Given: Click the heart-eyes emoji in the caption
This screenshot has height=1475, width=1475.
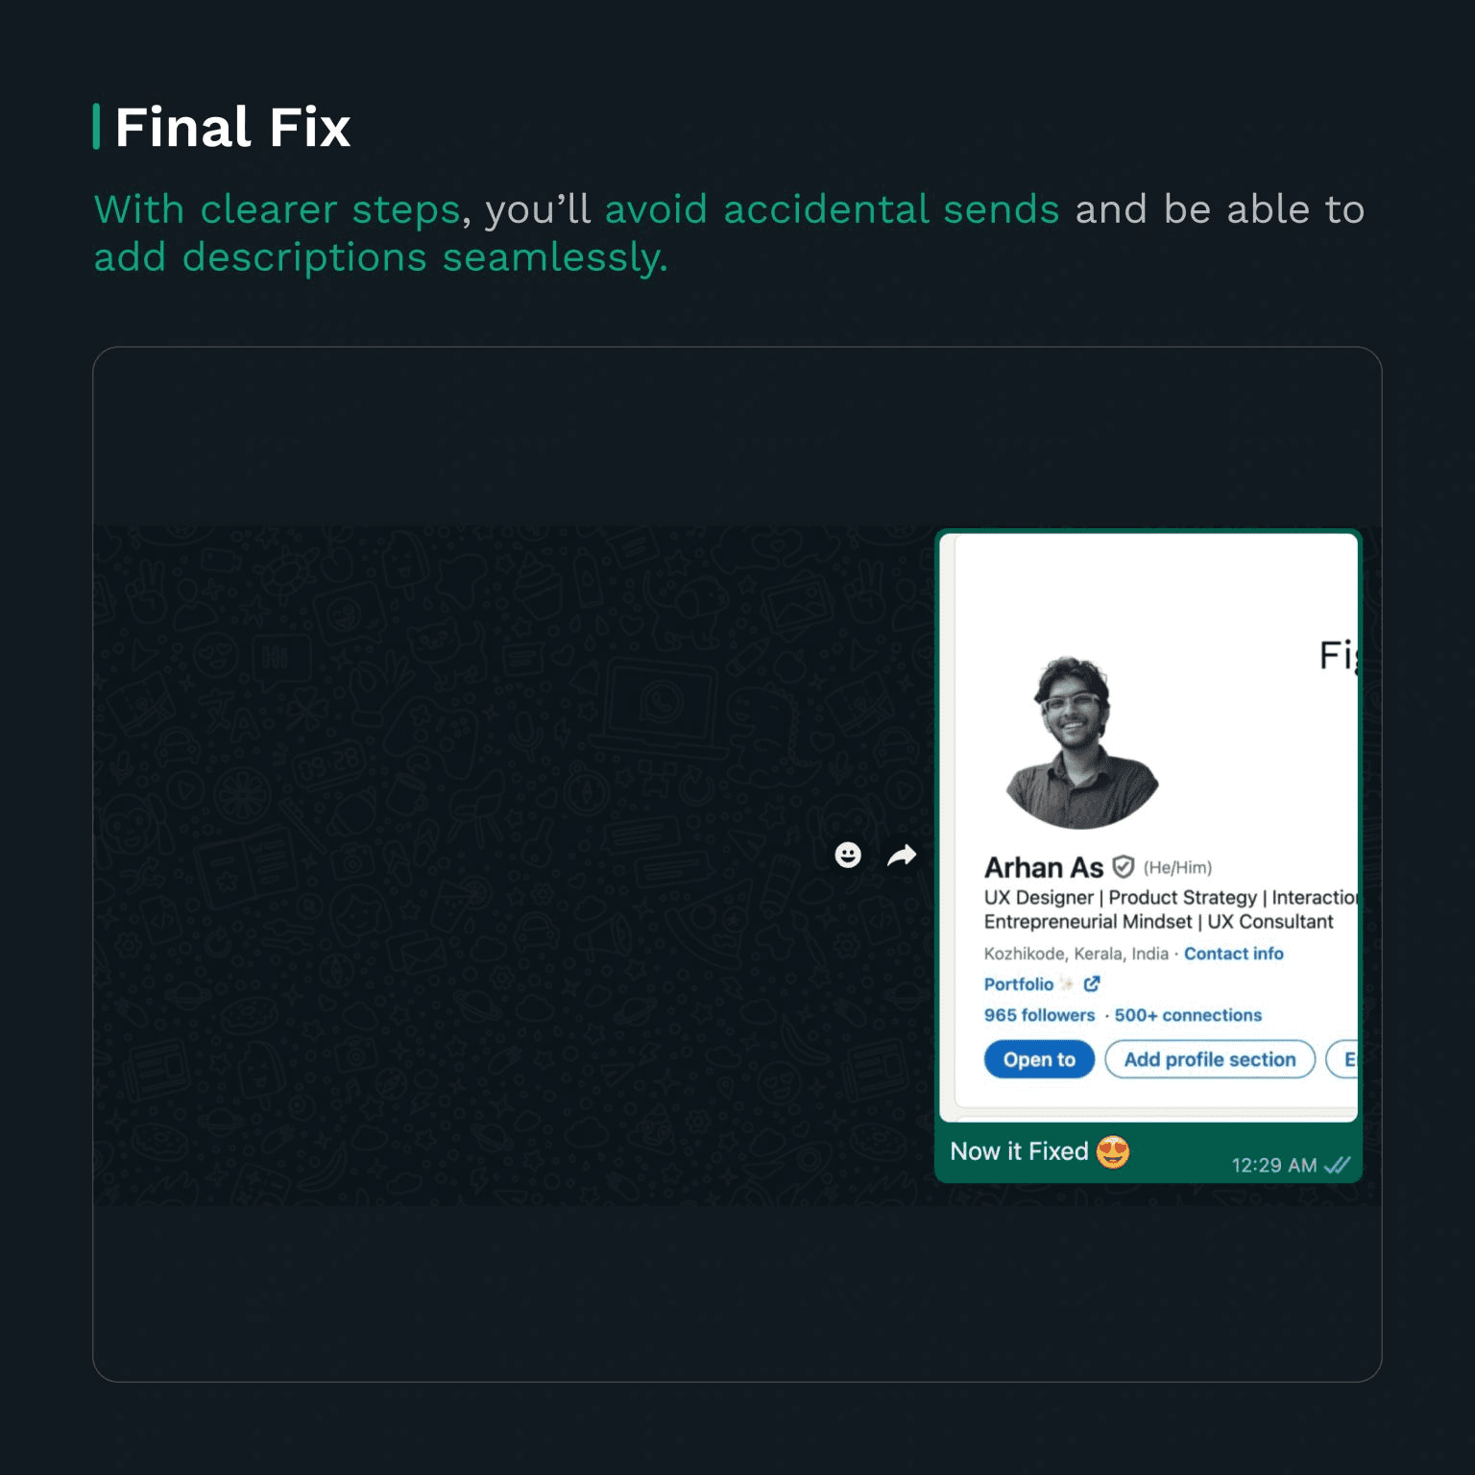Looking at the screenshot, I should (x=1113, y=1151).
